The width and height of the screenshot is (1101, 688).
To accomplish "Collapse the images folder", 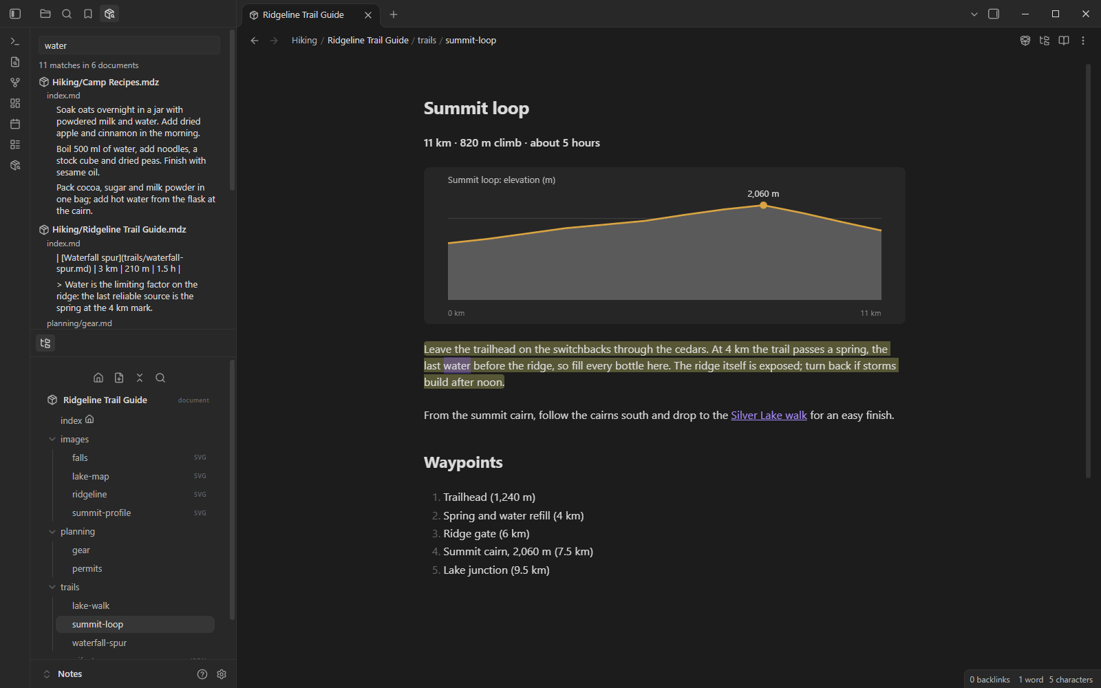I will (x=52, y=439).
